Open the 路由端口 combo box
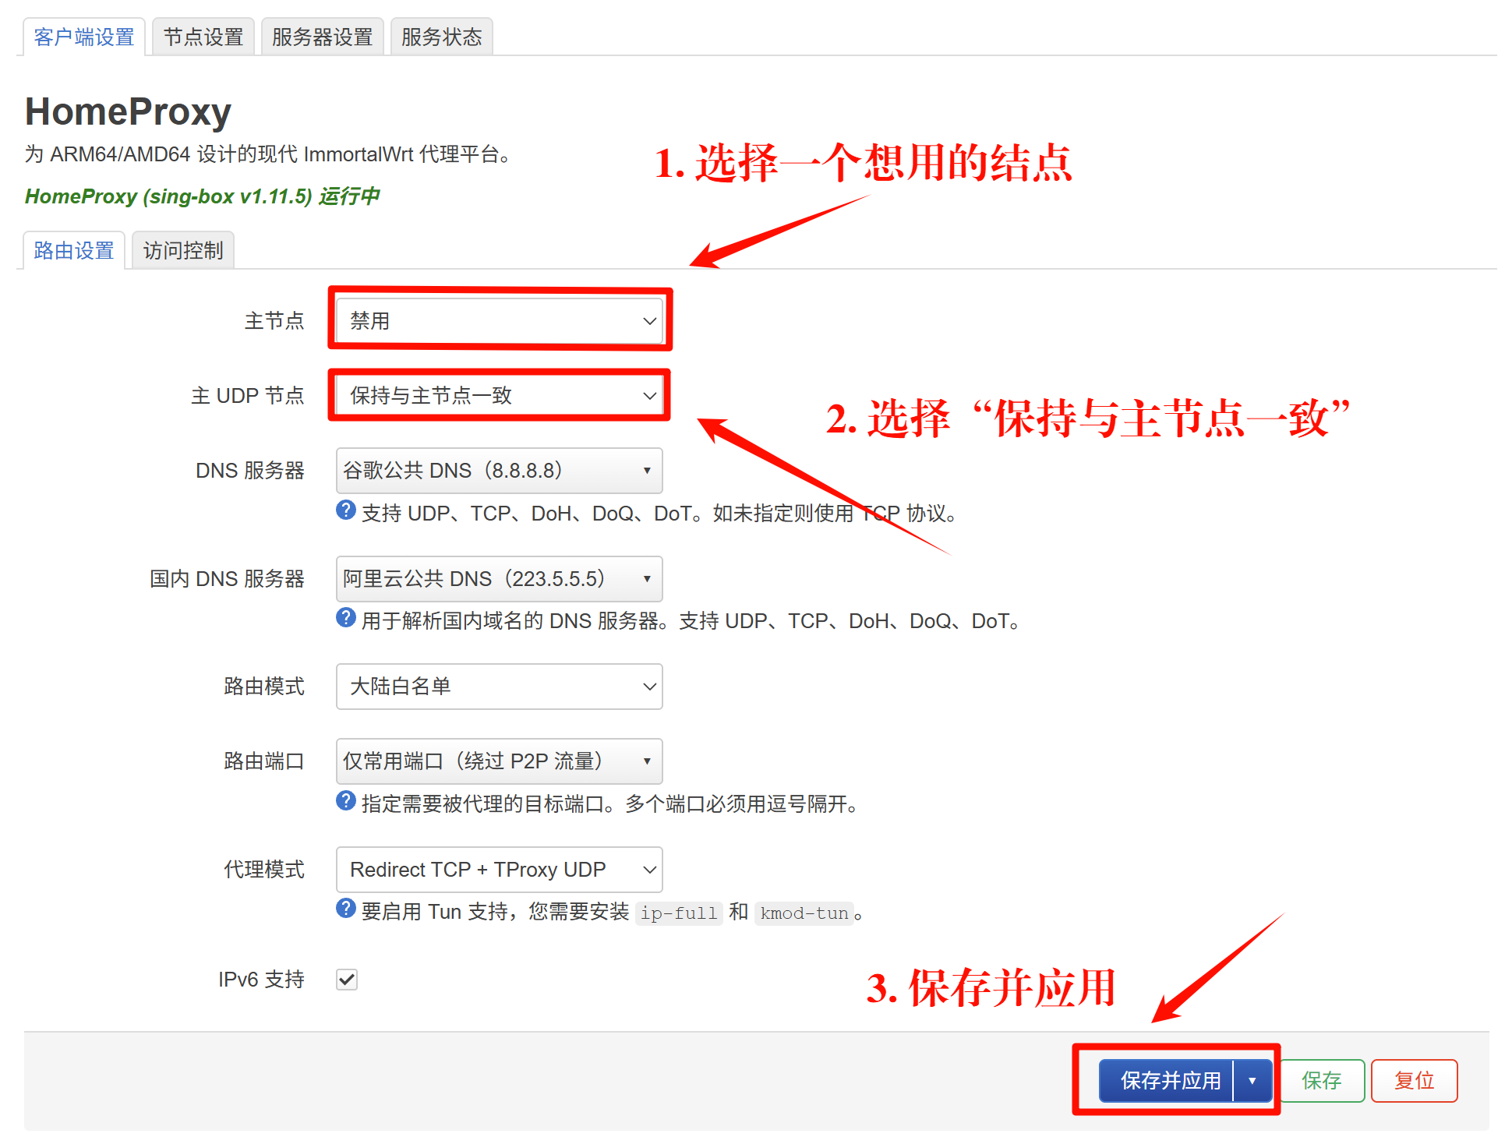Screen dimensions: 1505x1137 point(499,761)
